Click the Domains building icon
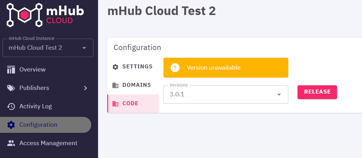362x158 pixels. tap(115, 85)
